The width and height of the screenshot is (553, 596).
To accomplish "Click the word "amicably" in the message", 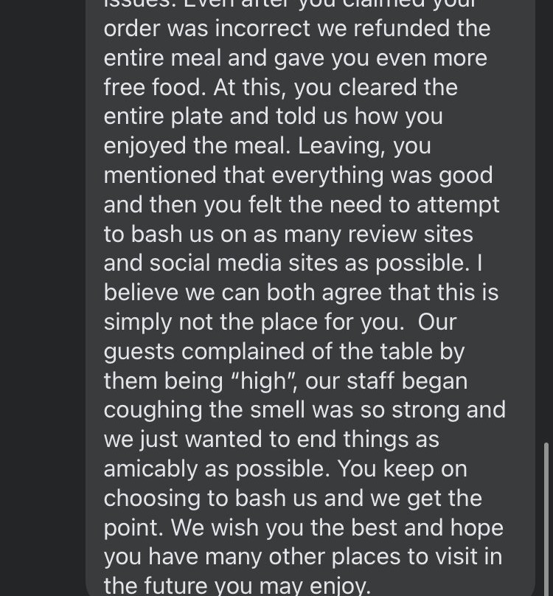I will click(x=150, y=469).
